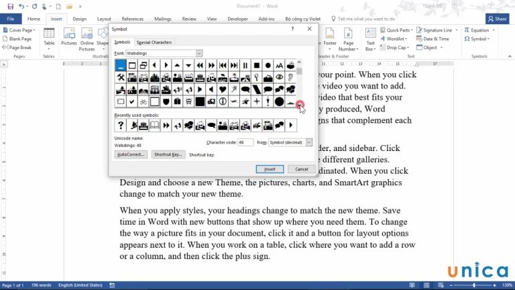This screenshot has width=515, height=290.
Task: Choose the check mark symbol
Action: [x=132, y=101]
